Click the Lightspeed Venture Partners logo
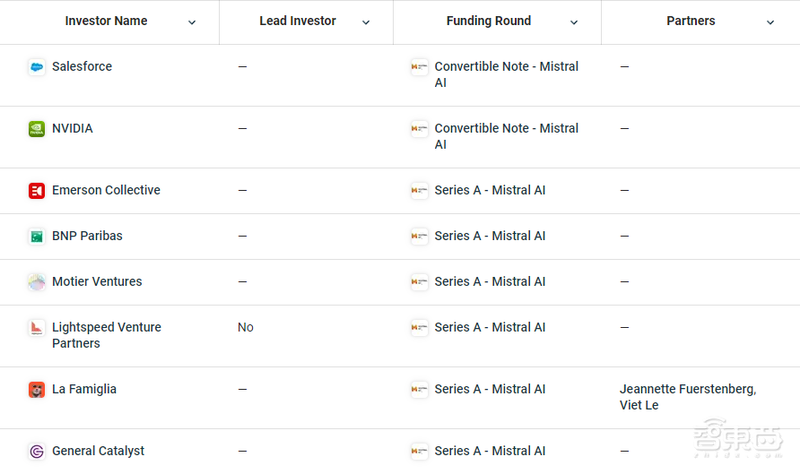The width and height of the screenshot is (800, 474). pos(37,328)
